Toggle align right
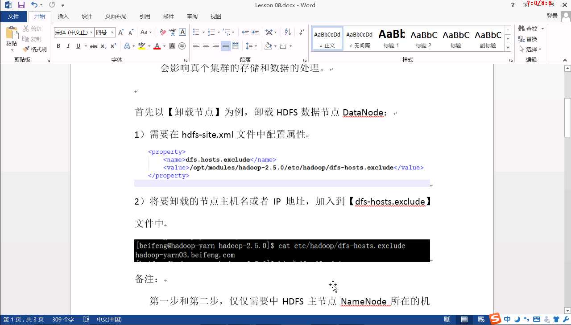 coord(215,46)
